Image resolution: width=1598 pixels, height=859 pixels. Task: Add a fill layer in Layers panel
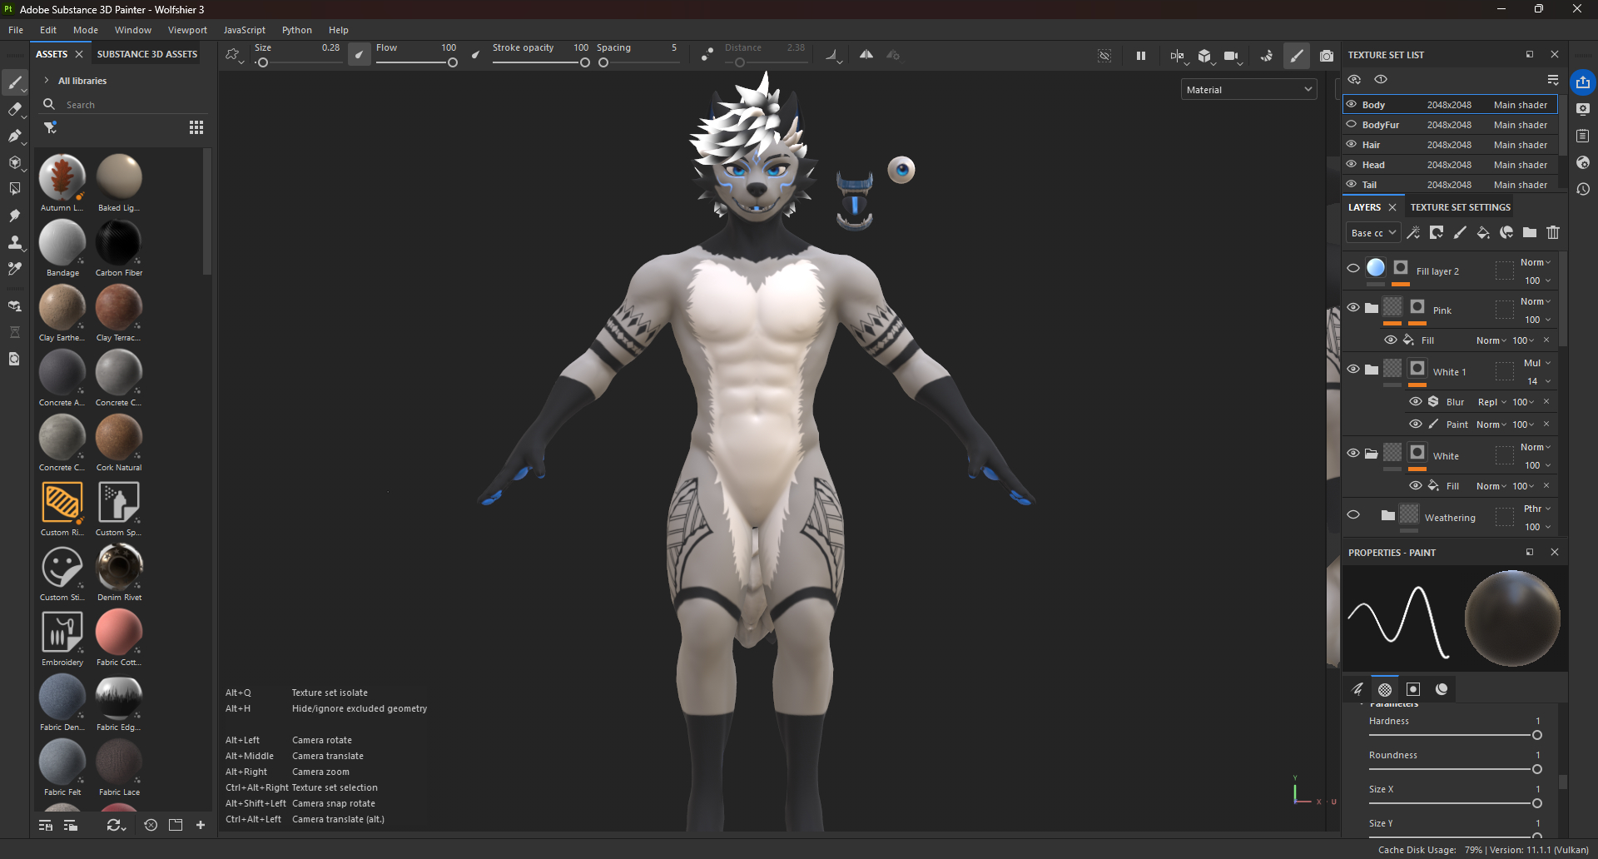(1483, 233)
